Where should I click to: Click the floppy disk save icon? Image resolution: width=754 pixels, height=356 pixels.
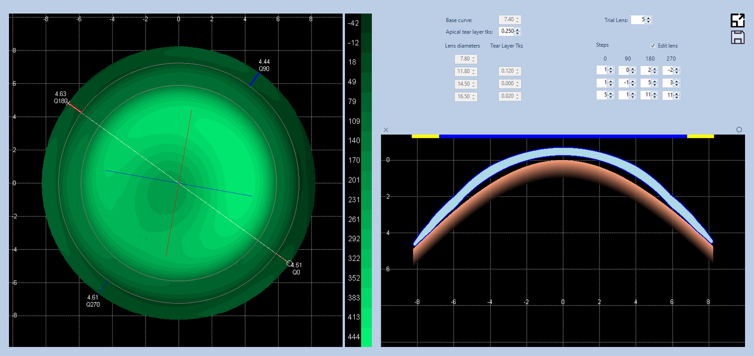[x=738, y=37]
